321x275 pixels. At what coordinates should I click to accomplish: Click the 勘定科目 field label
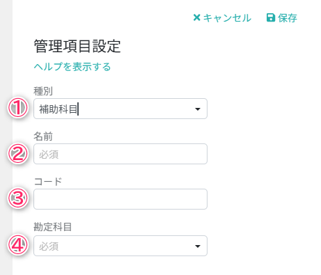[x=53, y=227]
